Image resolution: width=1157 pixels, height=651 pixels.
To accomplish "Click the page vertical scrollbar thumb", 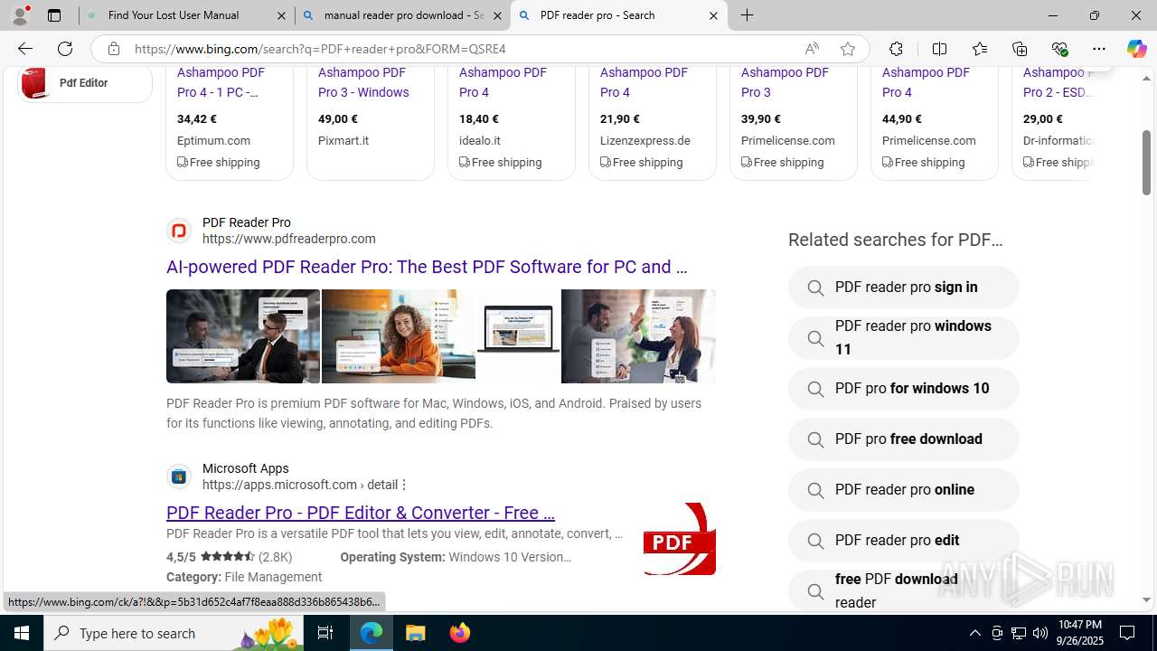I will click(1146, 163).
